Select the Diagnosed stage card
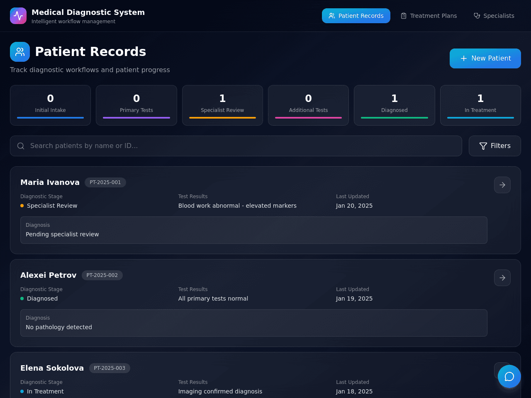 click(395, 105)
